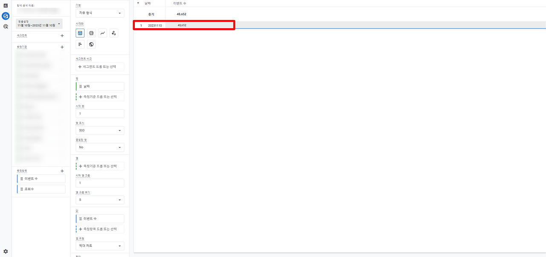Open the technique (기법) 자유 형식 dropdown
Screen dimensions: 546x257
click(100, 13)
